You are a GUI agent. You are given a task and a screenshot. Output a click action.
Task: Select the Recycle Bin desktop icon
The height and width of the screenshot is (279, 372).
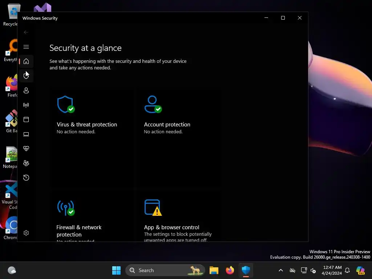click(10, 15)
